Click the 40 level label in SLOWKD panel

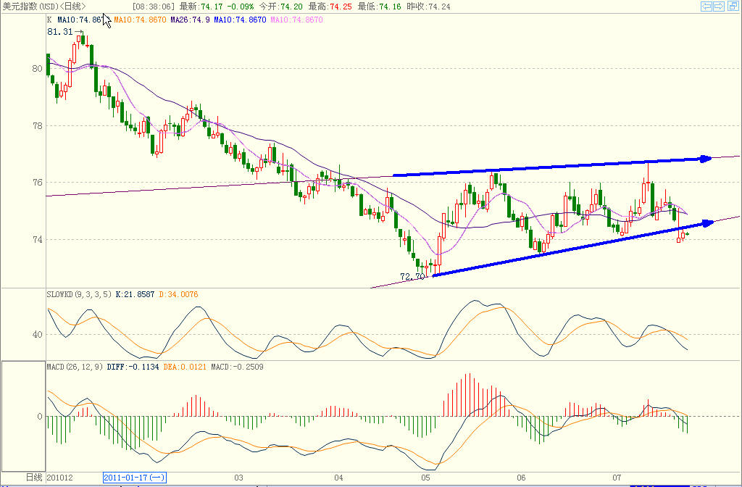(x=38, y=335)
